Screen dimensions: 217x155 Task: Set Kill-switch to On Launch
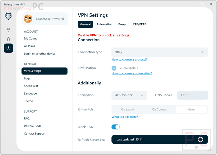128,109
